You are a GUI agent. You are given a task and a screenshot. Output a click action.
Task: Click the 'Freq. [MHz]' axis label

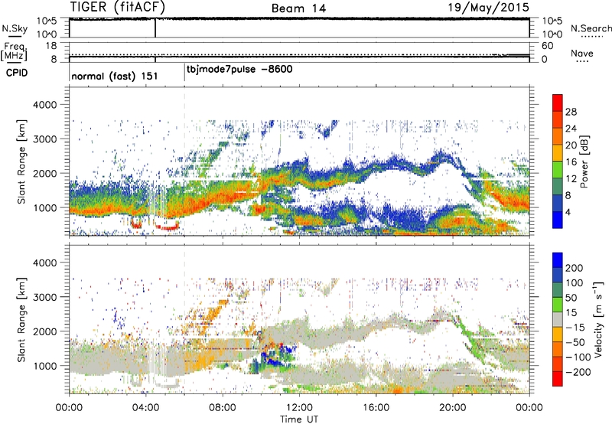14,51
